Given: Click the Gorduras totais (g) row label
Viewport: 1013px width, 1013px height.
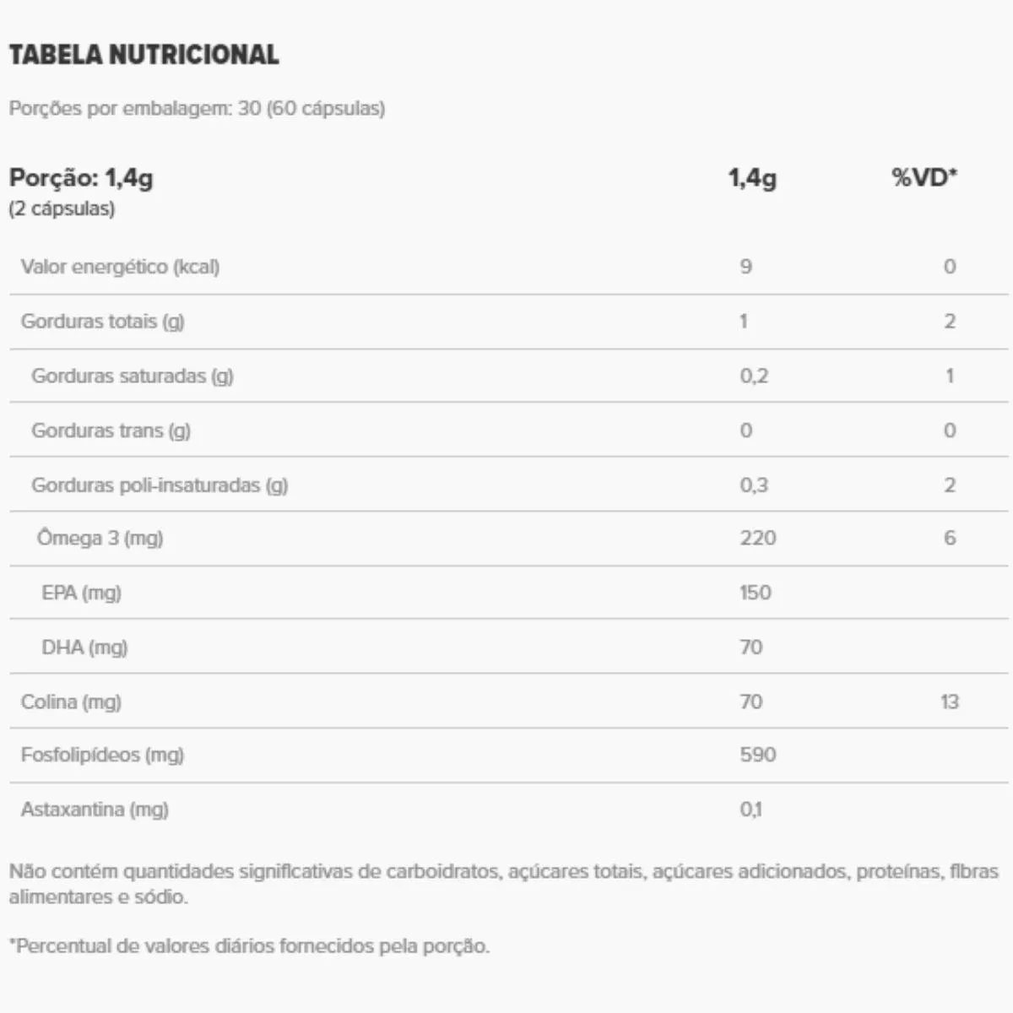Looking at the screenshot, I should (102, 322).
